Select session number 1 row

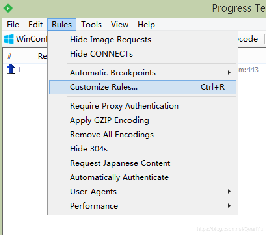25,70
